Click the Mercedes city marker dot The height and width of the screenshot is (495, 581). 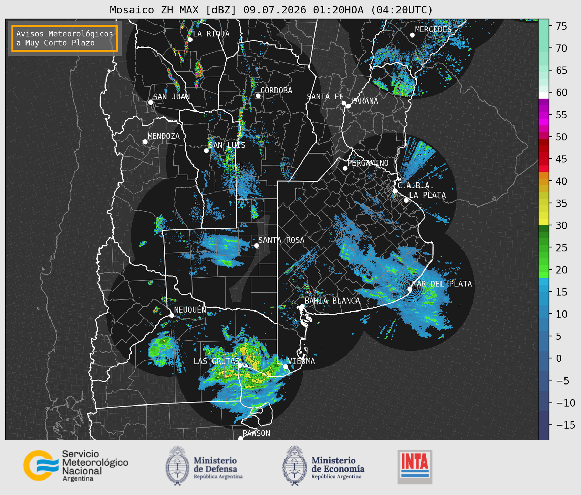(x=412, y=35)
